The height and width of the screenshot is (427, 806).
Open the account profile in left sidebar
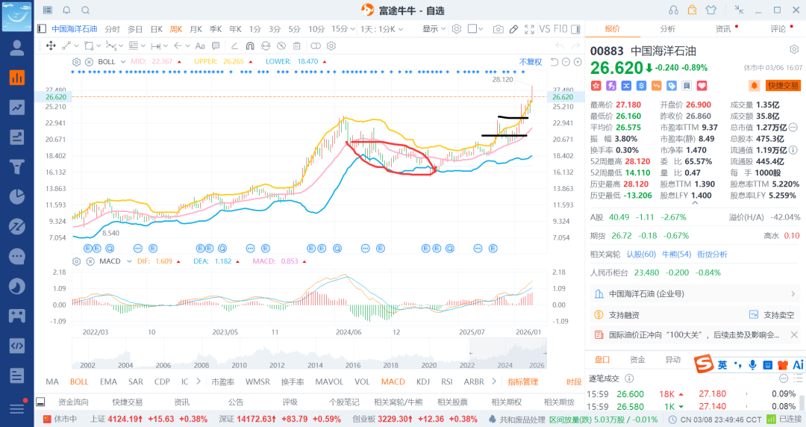pyautogui.click(x=17, y=48)
